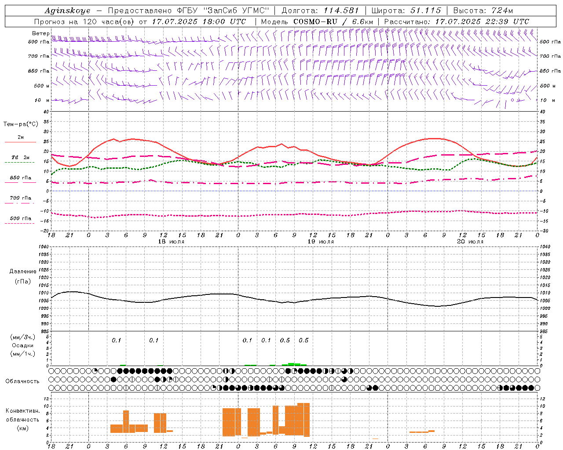The height and width of the screenshot is (450, 563).
Task: Select the (гПа) unit under Давление
Action: pyautogui.click(x=23, y=281)
